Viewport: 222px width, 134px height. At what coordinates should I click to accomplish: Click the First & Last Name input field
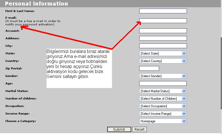click(x=163, y=11)
